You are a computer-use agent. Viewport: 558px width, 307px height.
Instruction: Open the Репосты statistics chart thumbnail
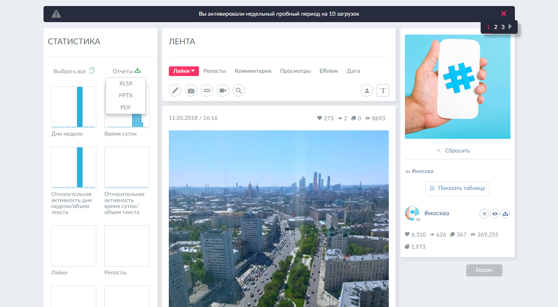coord(127,246)
